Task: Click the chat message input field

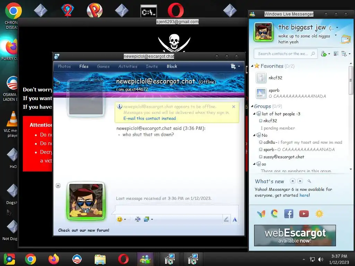Action: [x=177, y=210]
